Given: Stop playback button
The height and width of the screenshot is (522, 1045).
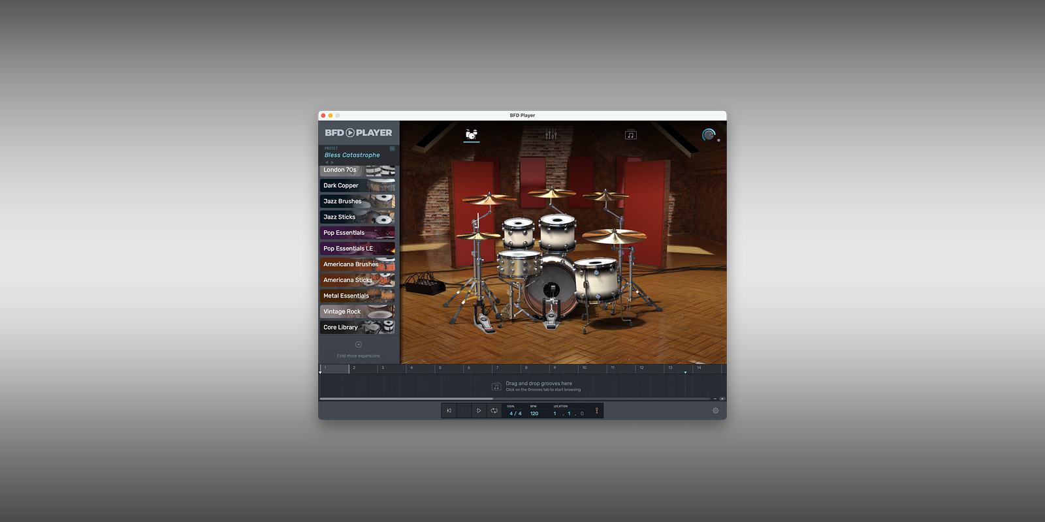Looking at the screenshot, I should [464, 410].
